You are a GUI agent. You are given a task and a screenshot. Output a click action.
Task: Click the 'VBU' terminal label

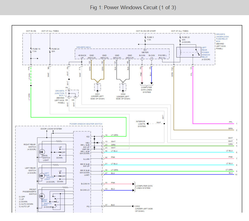(x=88, y=143)
